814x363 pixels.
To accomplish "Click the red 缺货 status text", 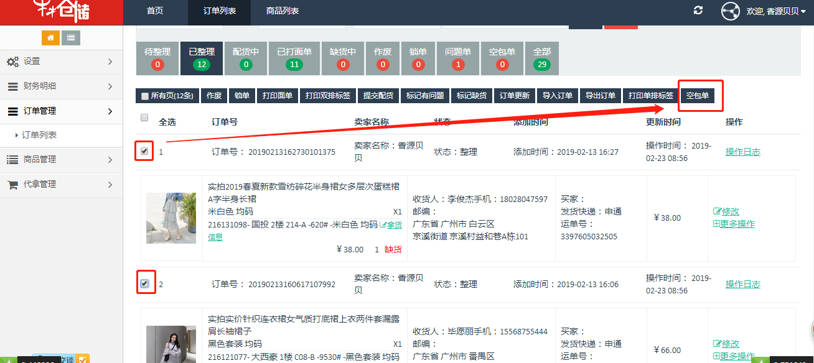I will (x=393, y=249).
